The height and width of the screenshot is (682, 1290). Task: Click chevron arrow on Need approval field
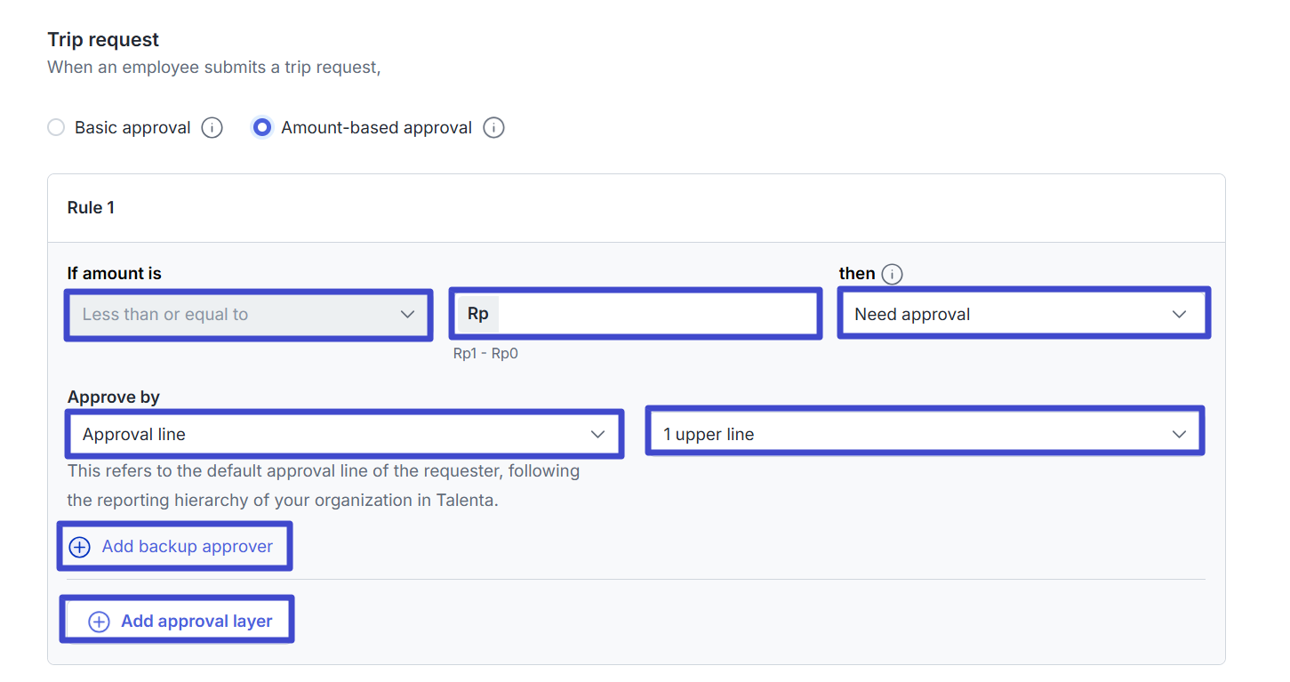[x=1179, y=315]
